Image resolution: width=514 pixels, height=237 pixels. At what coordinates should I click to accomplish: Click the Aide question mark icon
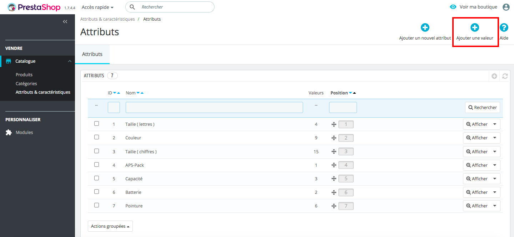[504, 27]
